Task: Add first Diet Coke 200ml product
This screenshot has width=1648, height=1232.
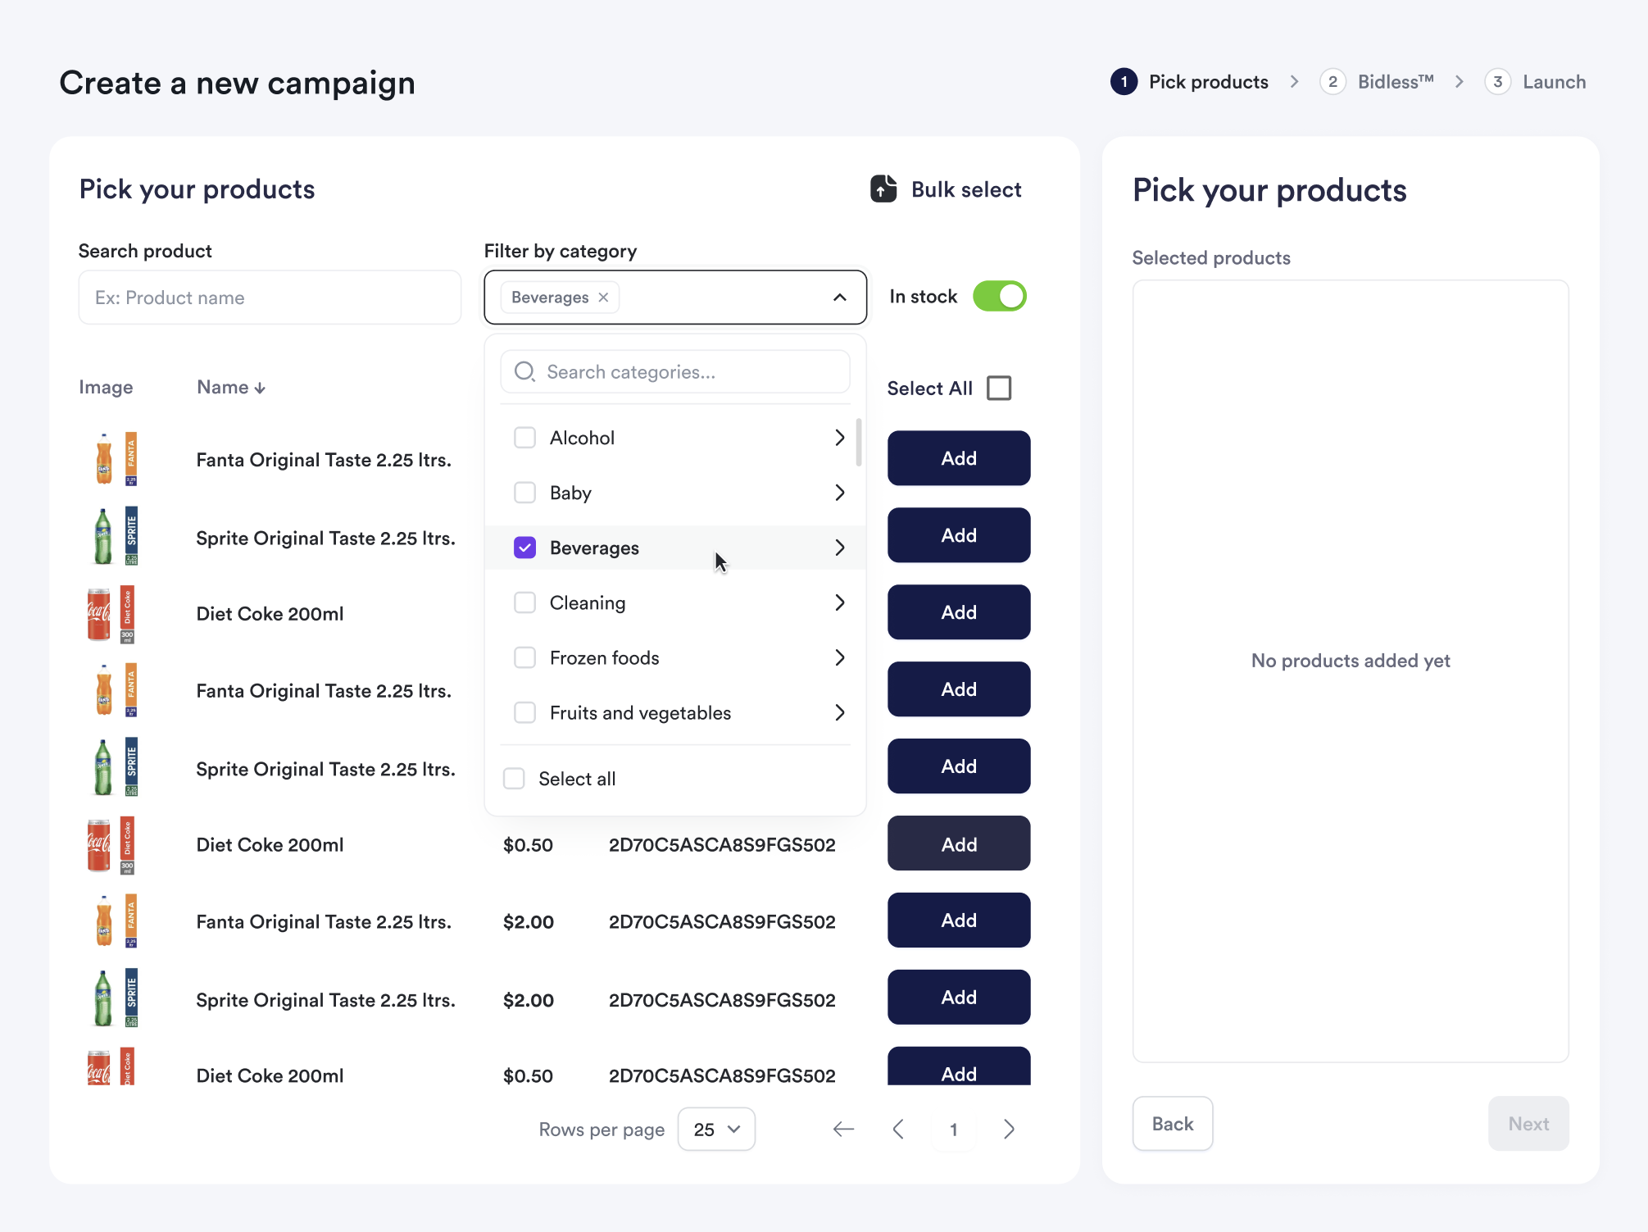Action: (x=959, y=612)
